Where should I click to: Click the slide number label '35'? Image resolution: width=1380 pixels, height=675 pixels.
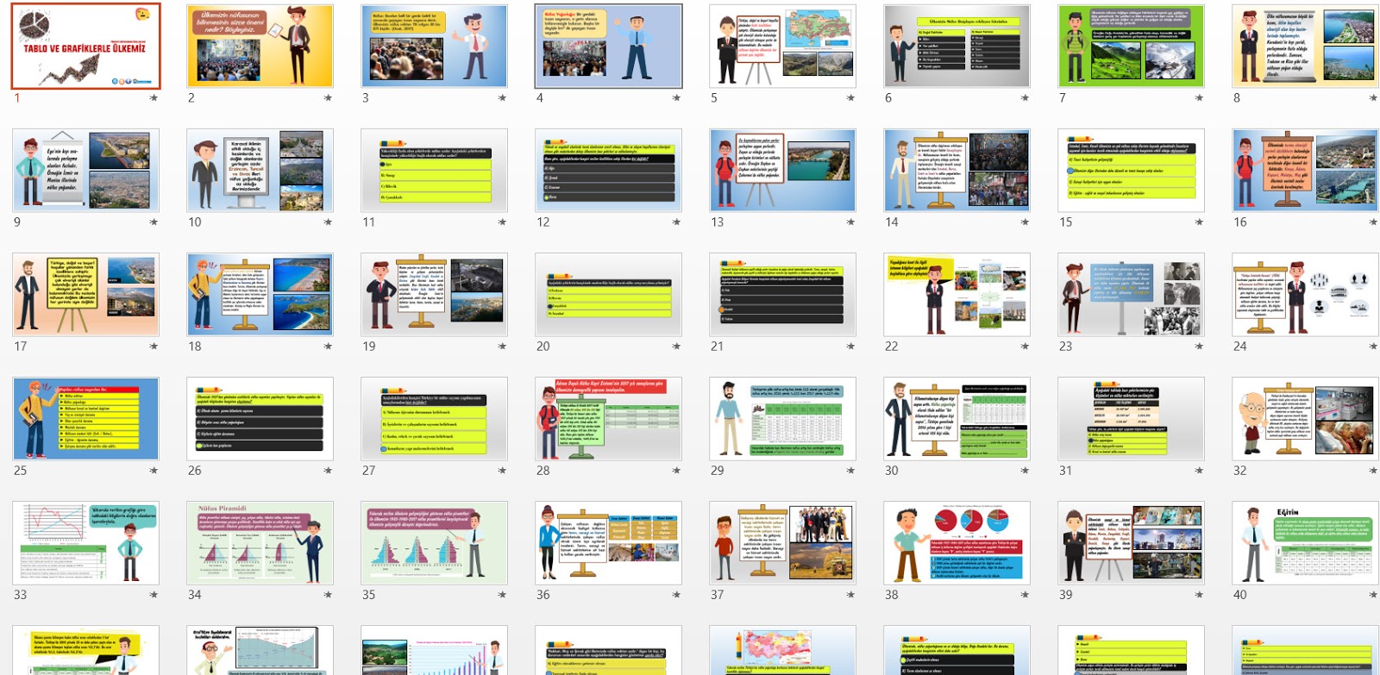click(369, 595)
